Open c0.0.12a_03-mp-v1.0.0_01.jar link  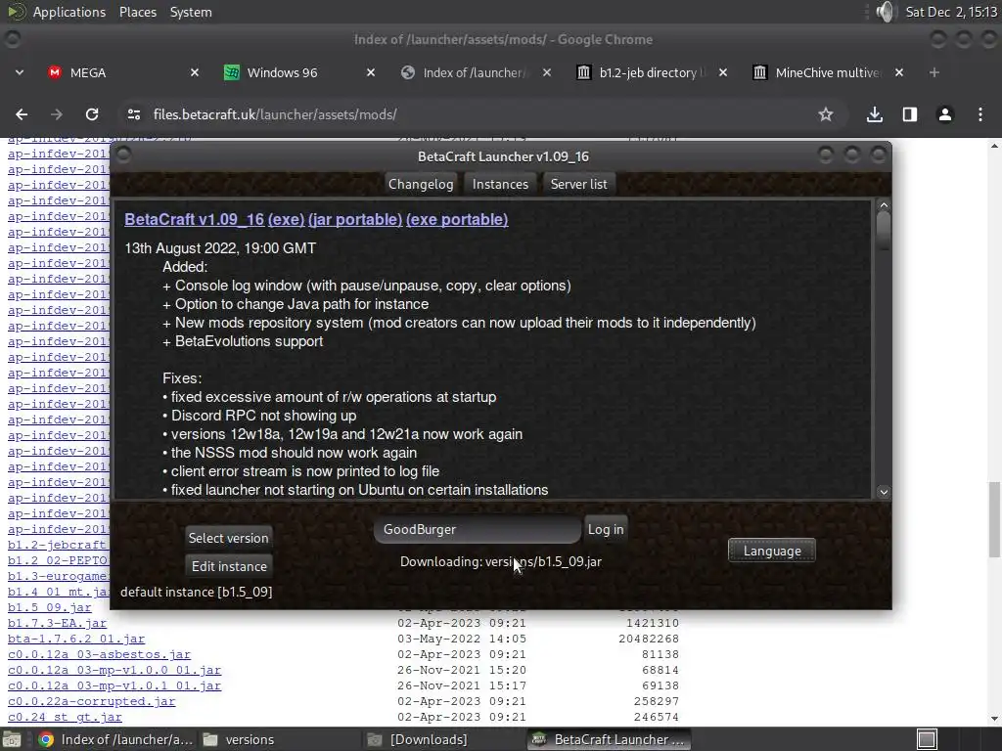tap(114, 670)
